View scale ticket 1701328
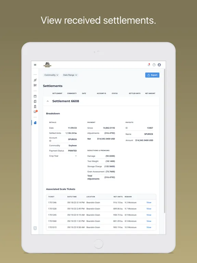The image size is (197, 263). click(x=149, y=209)
